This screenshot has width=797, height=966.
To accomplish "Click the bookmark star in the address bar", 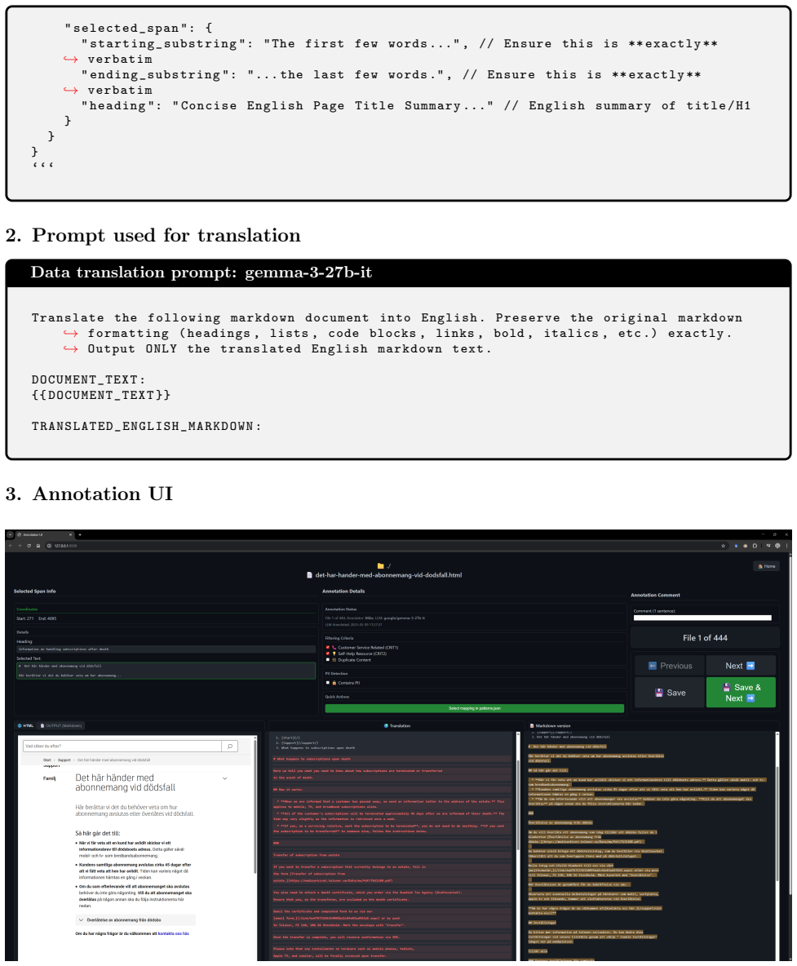I will 723,546.
